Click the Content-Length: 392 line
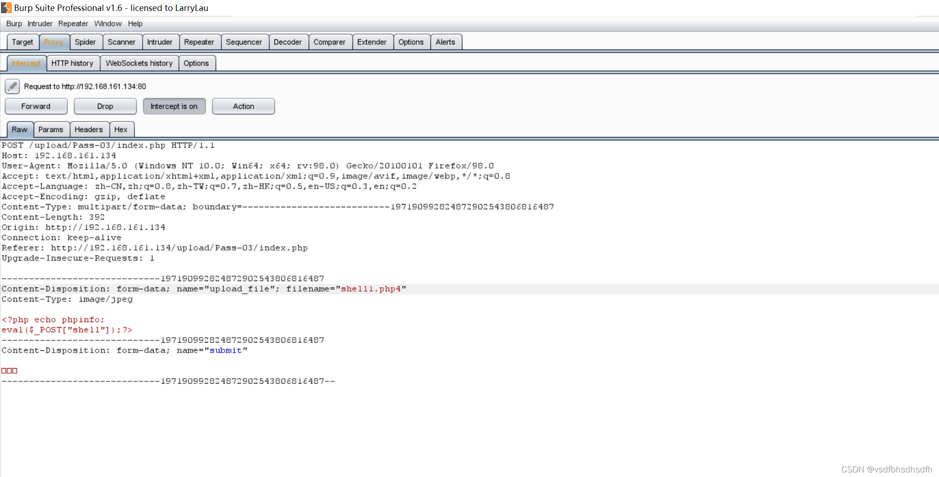The width and height of the screenshot is (939, 477). coord(53,217)
